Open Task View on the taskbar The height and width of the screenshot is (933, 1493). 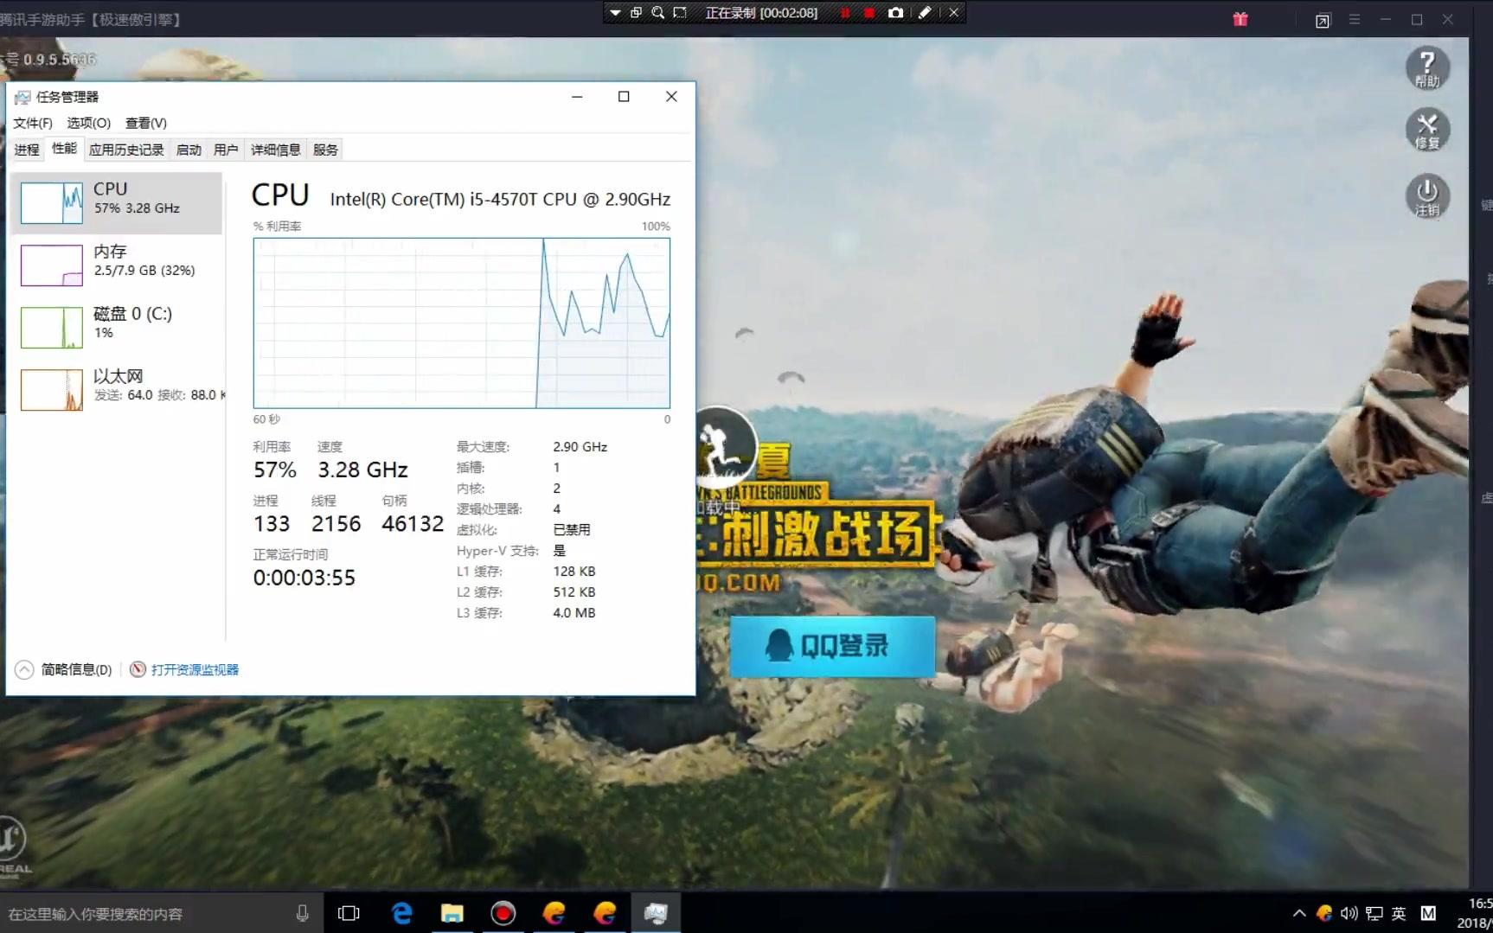click(349, 913)
